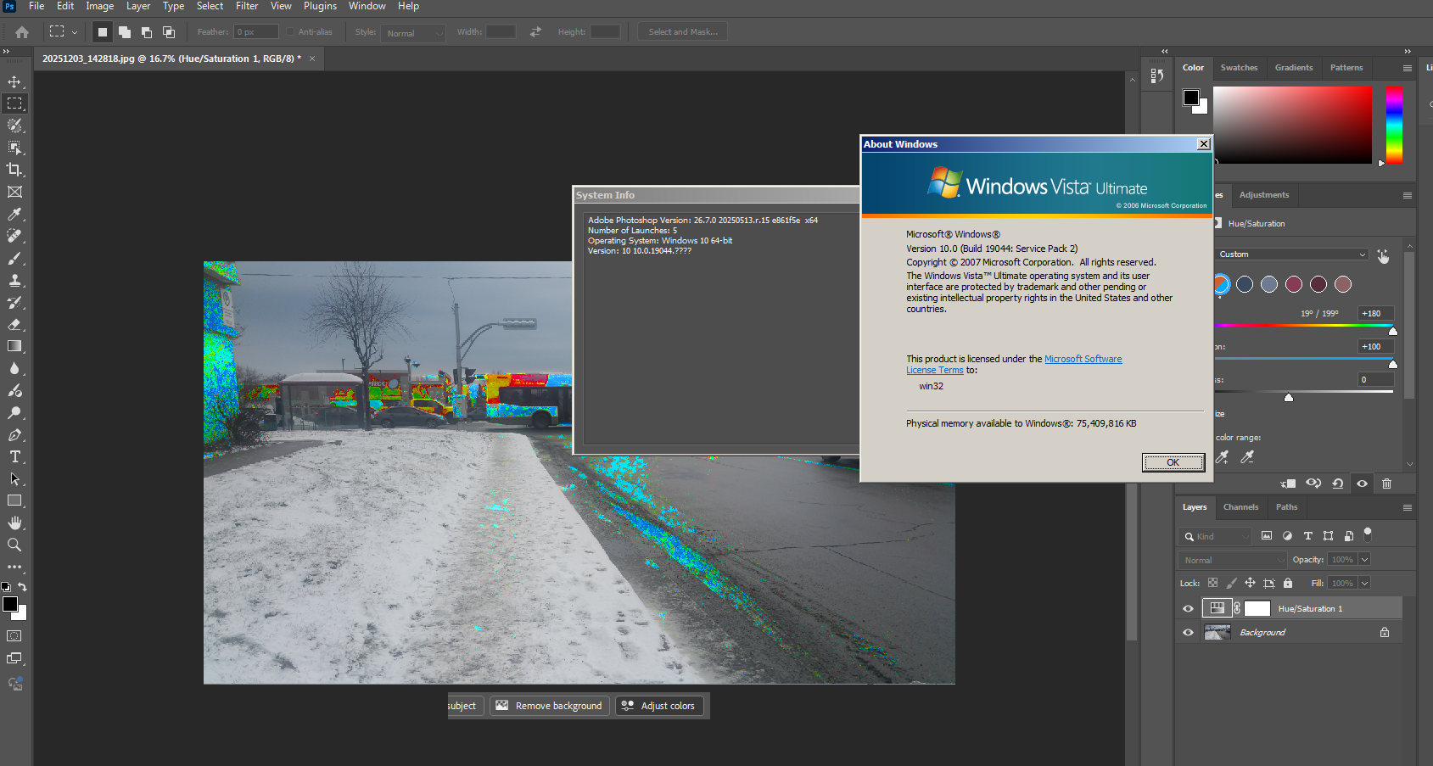Enable the Anti-alias checkbox
Image resolution: width=1433 pixels, height=766 pixels.
(x=290, y=32)
